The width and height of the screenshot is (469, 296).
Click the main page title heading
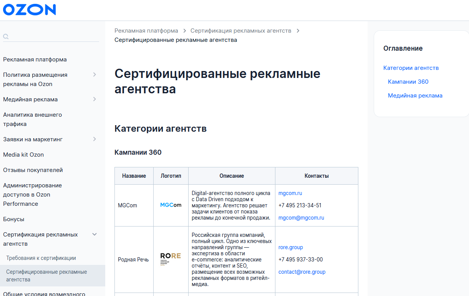pyautogui.click(x=217, y=81)
